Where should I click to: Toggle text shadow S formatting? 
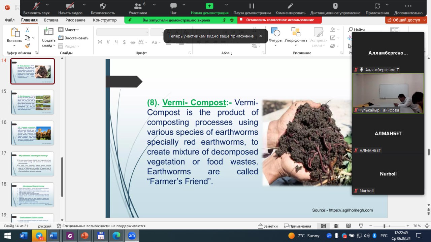tap(124, 42)
